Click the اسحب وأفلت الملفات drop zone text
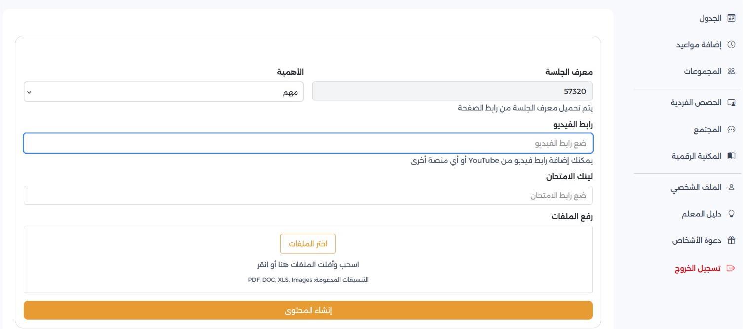 pyautogui.click(x=308, y=265)
